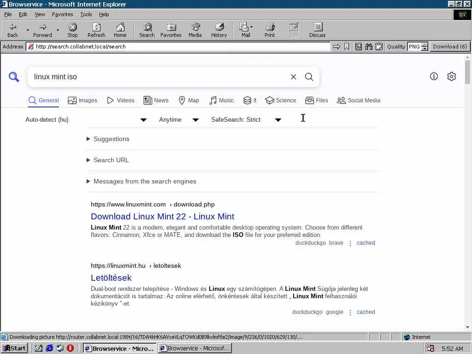Switch to the Videos search tab
The height and width of the screenshot is (354, 472).
click(x=121, y=100)
